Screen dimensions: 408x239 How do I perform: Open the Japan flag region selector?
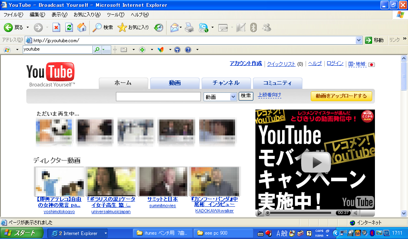click(x=371, y=65)
